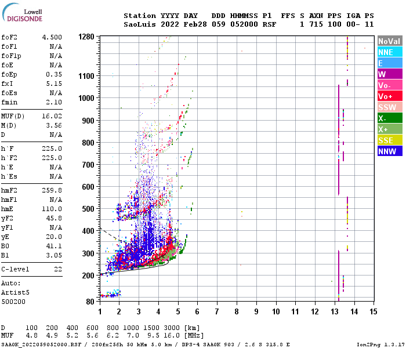
Task: Select the NoVal legend swatch
Action: [x=390, y=41]
